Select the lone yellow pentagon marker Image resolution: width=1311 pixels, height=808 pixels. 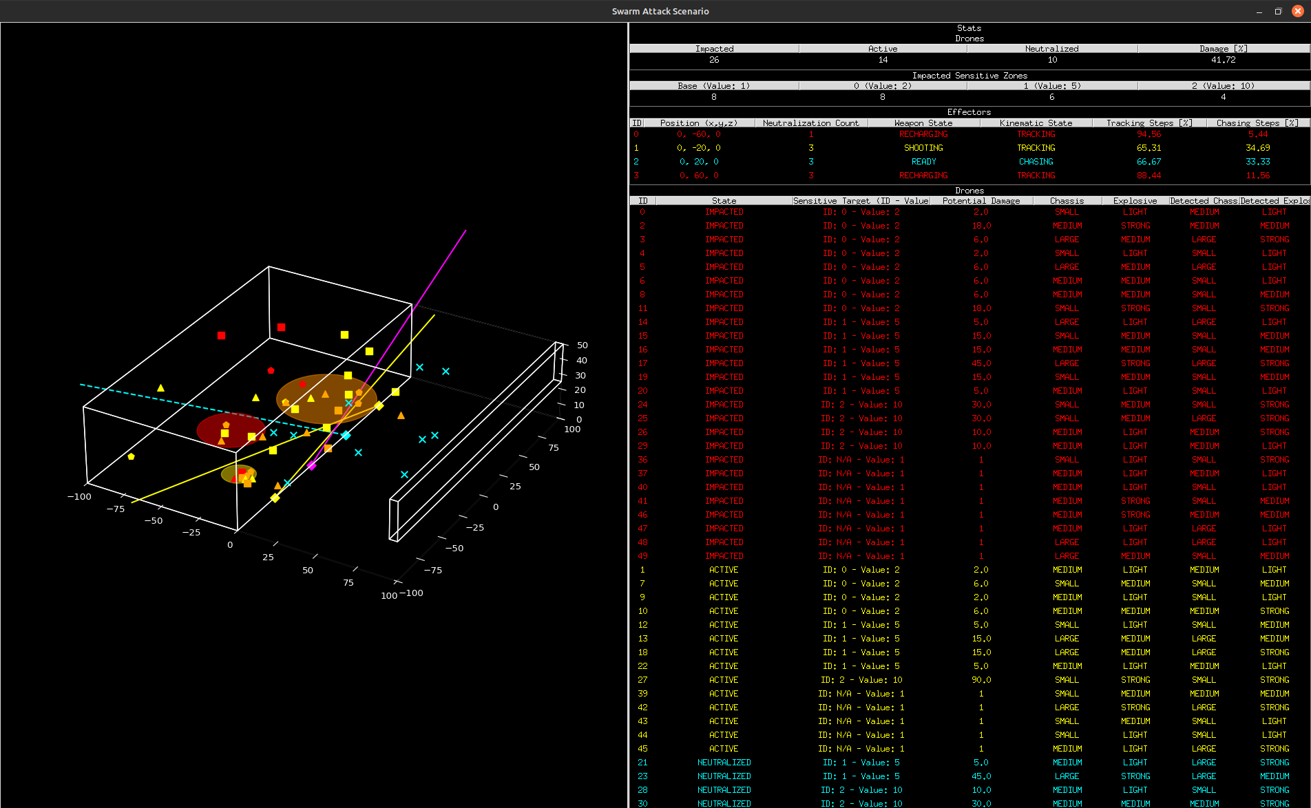point(131,456)
